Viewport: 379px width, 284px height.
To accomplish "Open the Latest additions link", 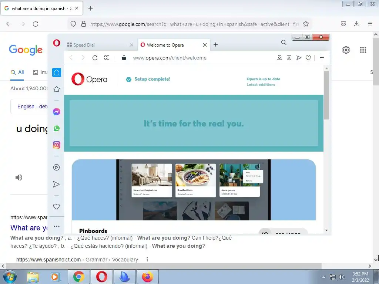I will [x=261, y=85].
